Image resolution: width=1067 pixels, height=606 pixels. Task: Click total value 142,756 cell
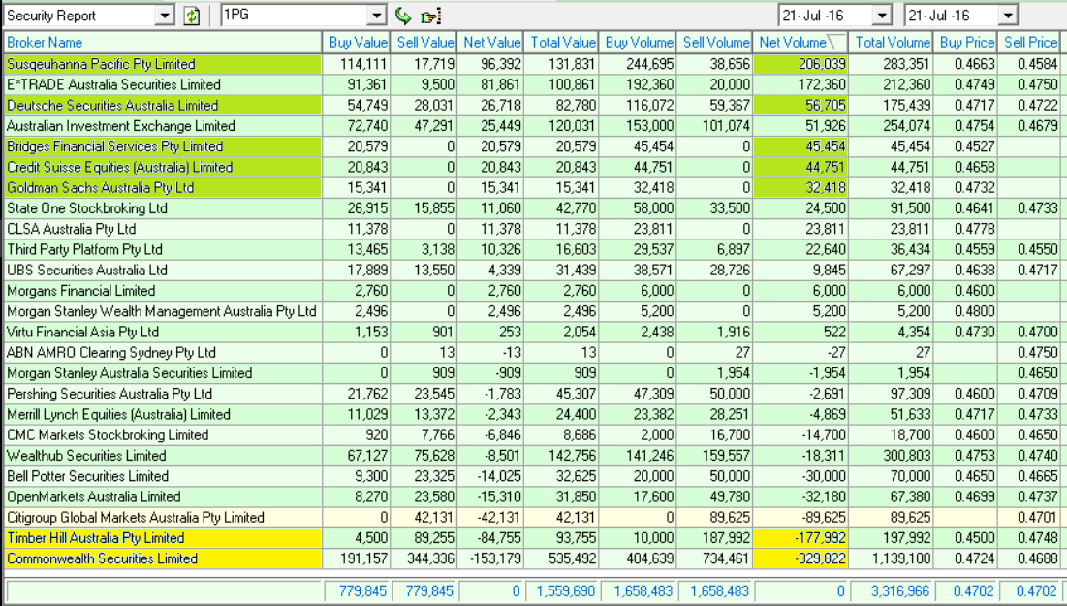(x=561, y=456)
